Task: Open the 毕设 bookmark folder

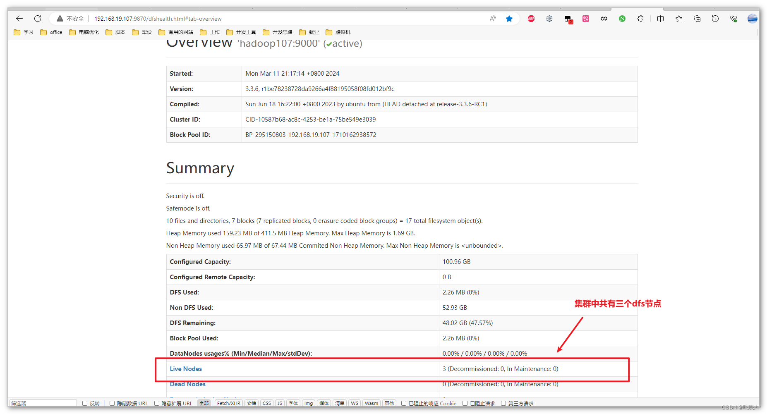Action: 142,32
